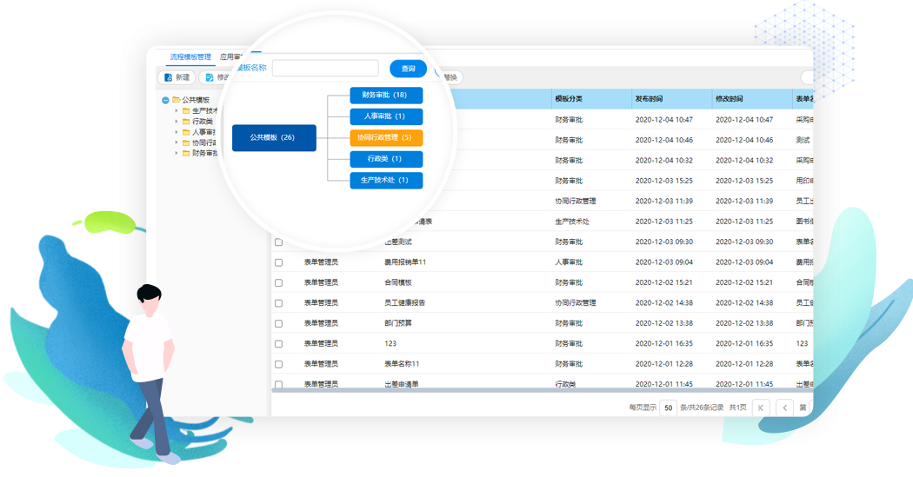913x477 pixels.
Task: Click the 行政类 folder icon in tree
Action: coord(186,122)
